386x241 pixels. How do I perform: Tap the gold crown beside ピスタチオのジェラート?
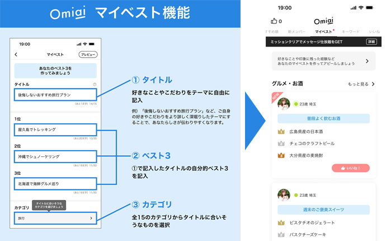(281, 223)
